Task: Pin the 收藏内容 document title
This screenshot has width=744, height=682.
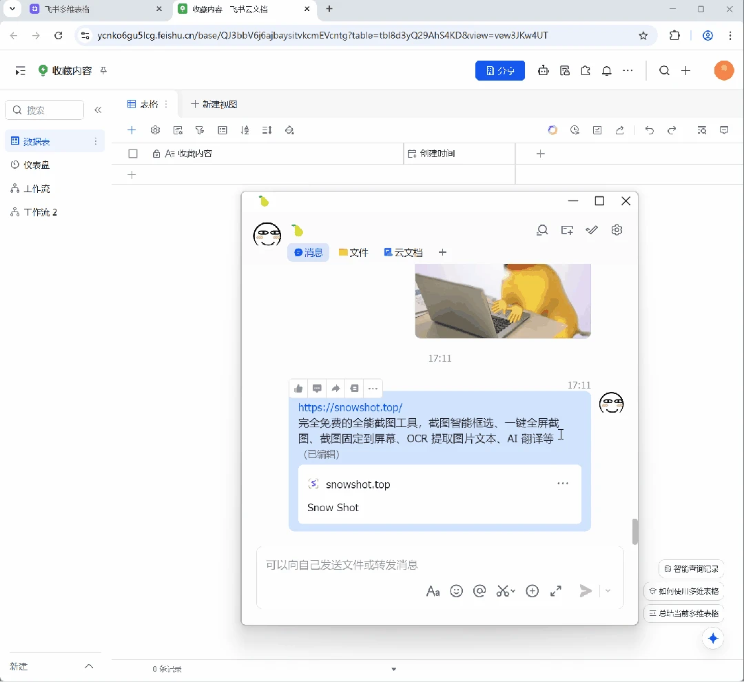Action: [103, 70]
